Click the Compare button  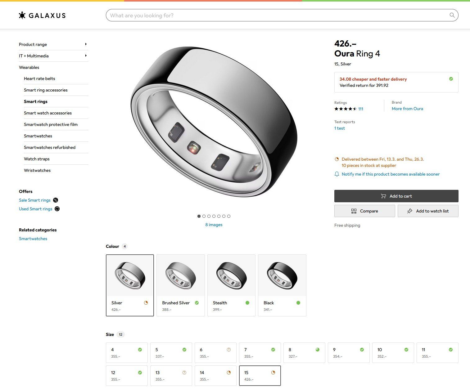click(x=365, y=211)
